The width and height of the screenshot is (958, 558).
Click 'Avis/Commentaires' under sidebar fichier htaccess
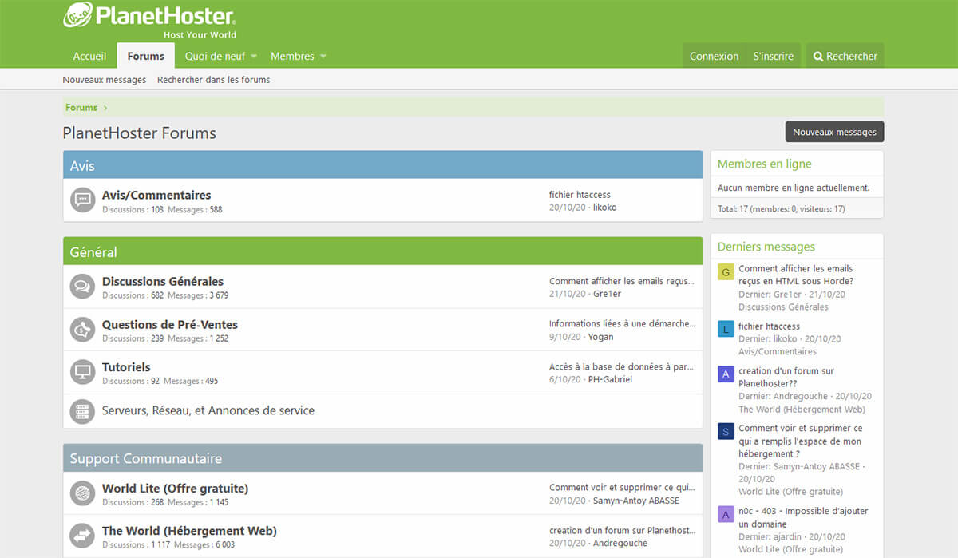[778, 351]
